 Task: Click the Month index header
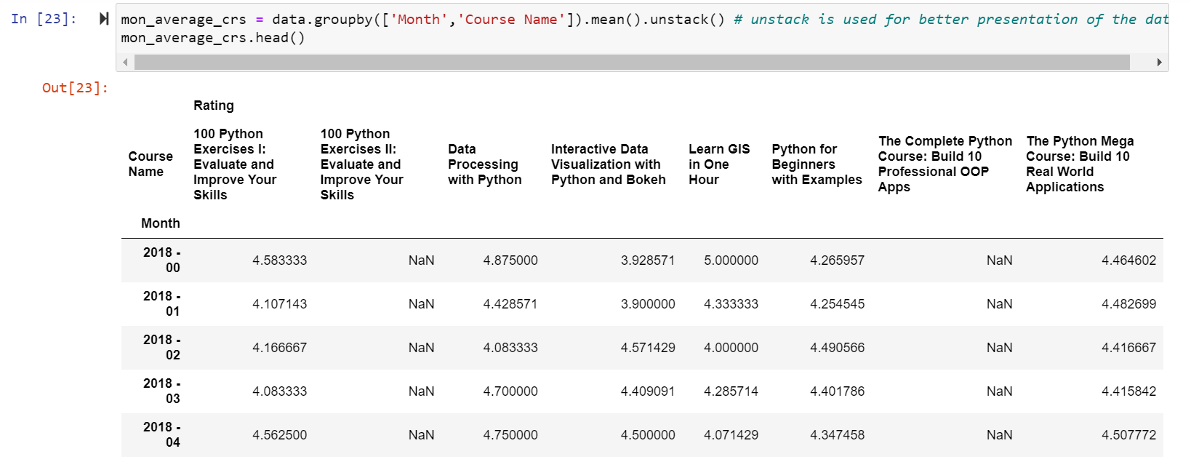[161, 223]
